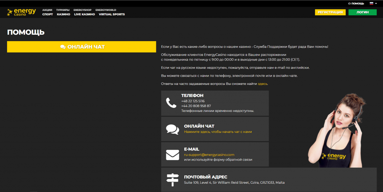Click the E-MAIL heading
Image resolution: width=383 pixels, height=192 pixels.
tap(191, 149)
